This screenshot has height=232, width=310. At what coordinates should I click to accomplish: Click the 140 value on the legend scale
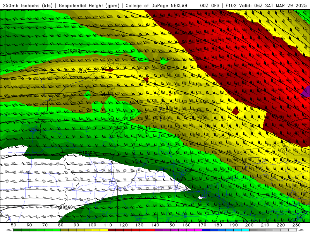(155, 225)
